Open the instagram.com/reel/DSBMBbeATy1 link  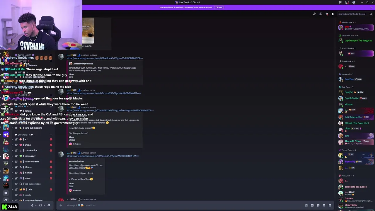pos(105,58)
